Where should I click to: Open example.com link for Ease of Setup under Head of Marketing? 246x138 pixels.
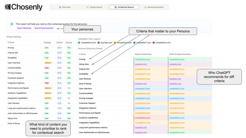pyautogui.click(x=141, y=84)
